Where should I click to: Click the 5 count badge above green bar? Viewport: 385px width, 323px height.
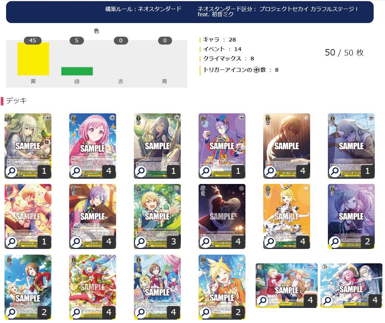pyautogui.click(x=77, y=40)
